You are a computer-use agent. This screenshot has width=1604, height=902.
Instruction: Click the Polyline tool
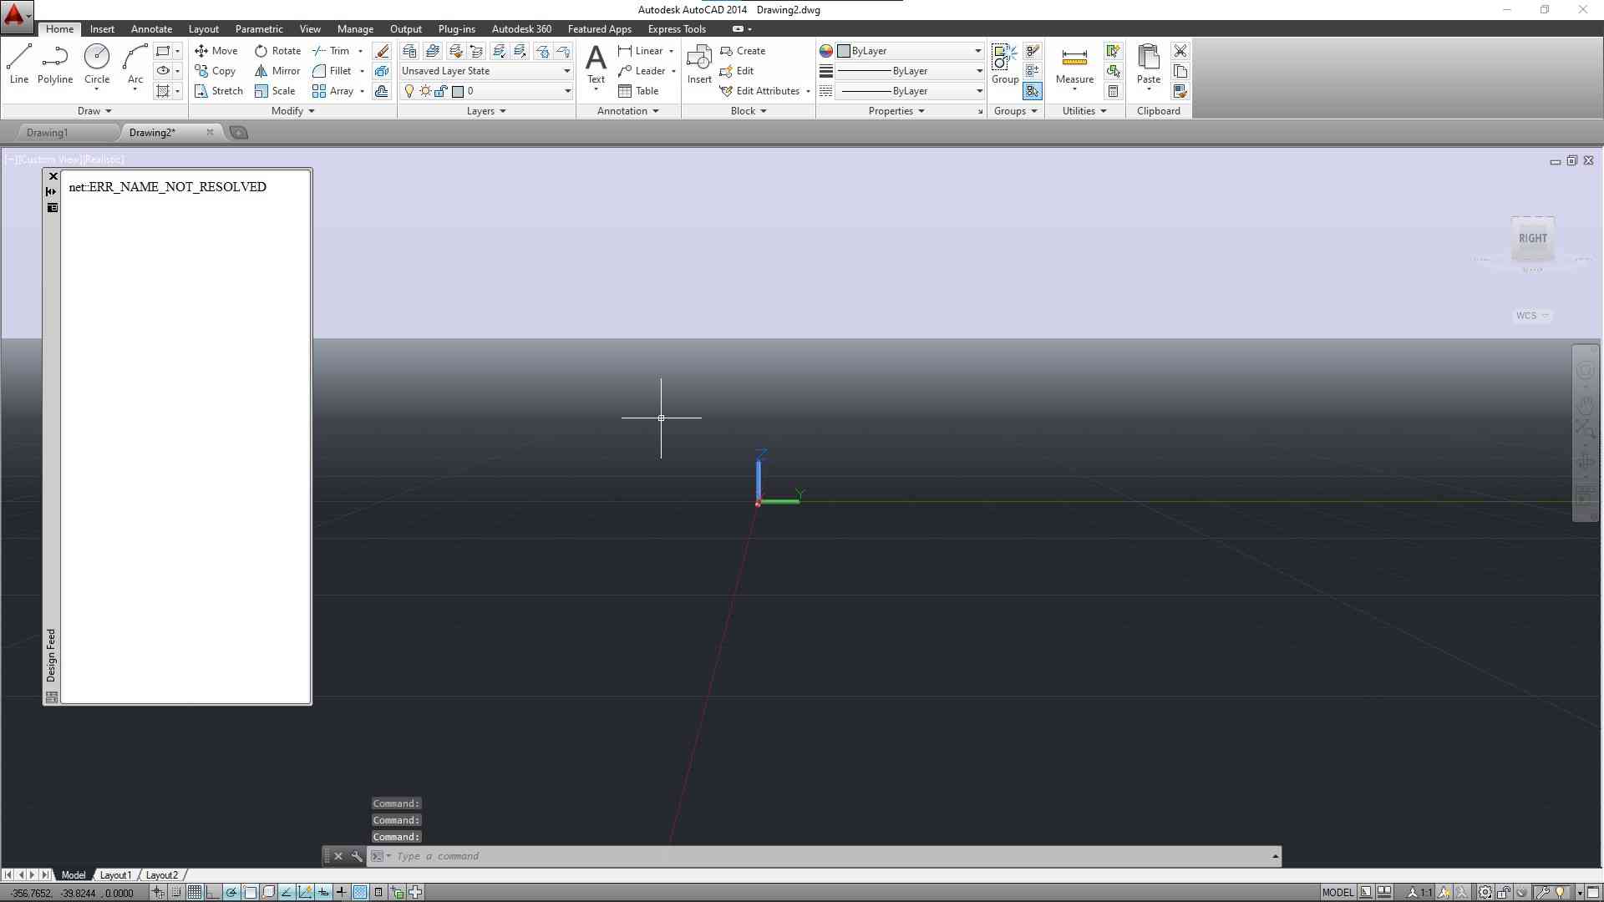point(54,63)
